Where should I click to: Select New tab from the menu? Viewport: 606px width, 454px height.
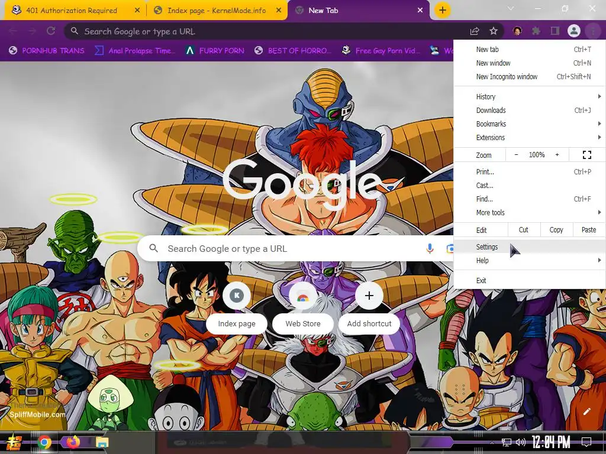[530, 50]
